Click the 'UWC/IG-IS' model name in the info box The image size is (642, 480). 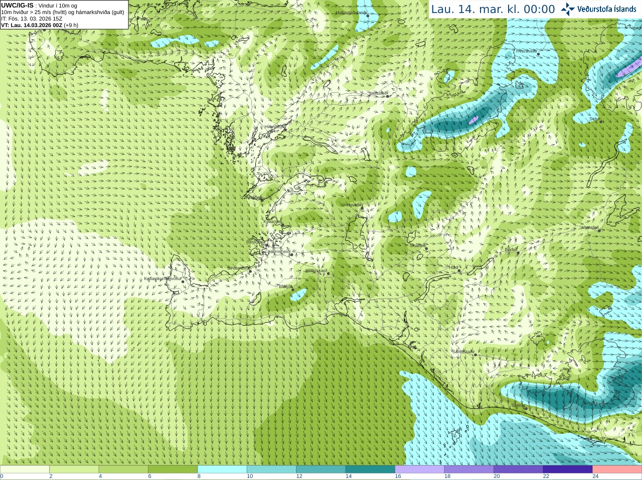(x=18, y=6)
